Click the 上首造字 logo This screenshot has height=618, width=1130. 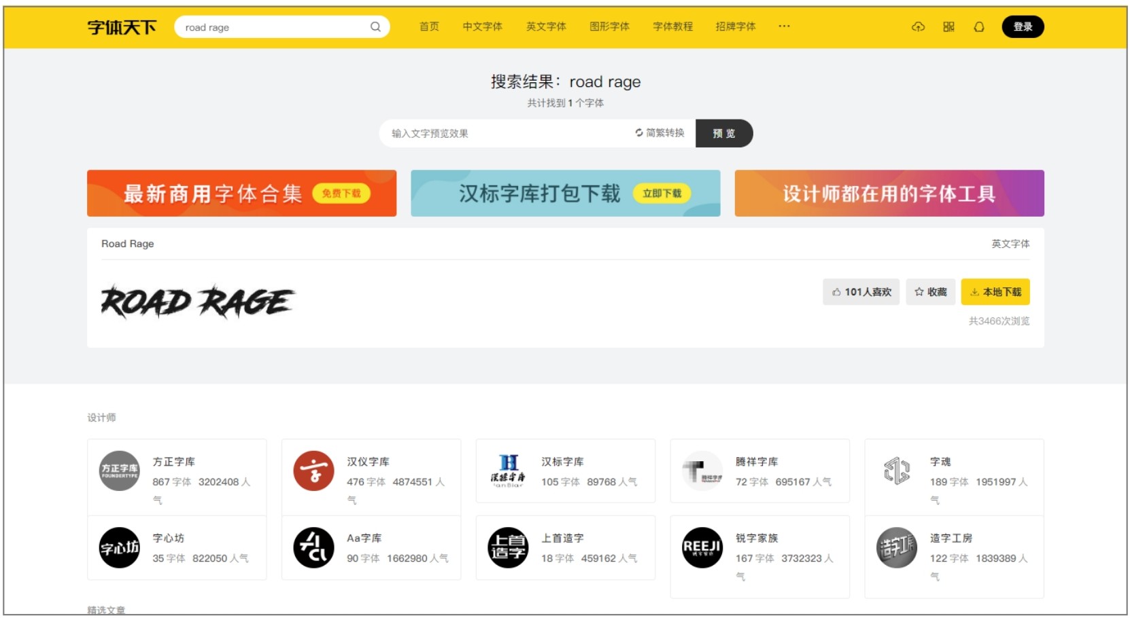(509, 547)
